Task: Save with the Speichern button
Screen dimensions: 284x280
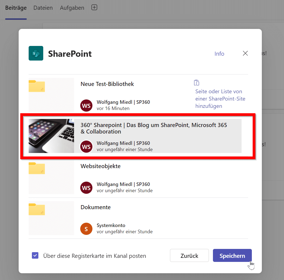Action: coord(232,255)
